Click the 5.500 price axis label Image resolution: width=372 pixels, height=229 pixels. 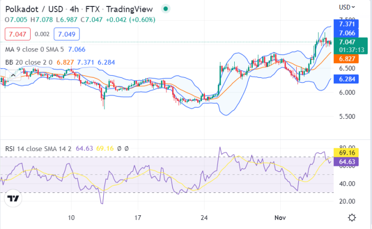tap(347, 117)
